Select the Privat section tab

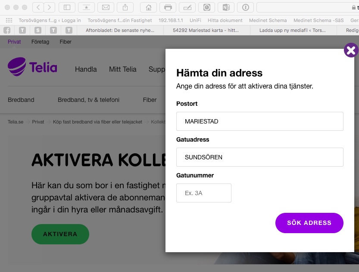14,42
